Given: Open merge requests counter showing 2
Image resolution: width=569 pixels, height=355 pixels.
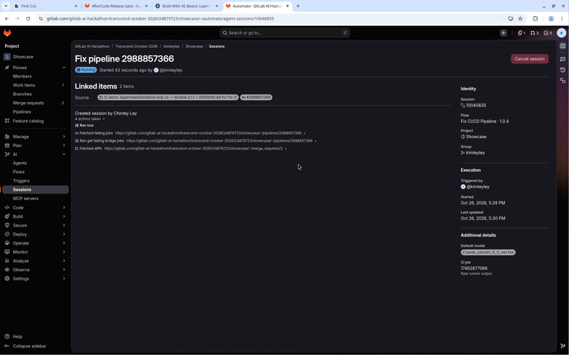Looking at the screenshot, I should coord(534,33).
